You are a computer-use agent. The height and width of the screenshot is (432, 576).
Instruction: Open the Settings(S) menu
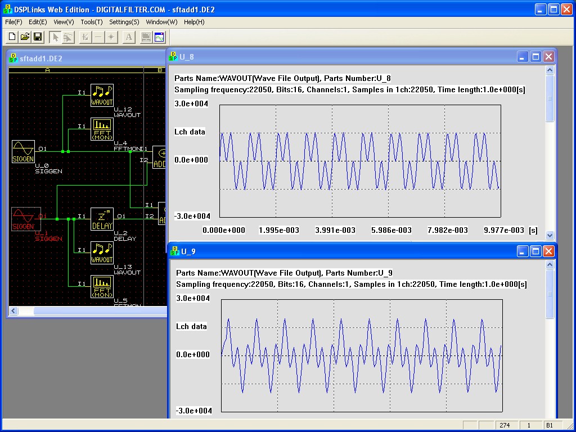point(124,22)
